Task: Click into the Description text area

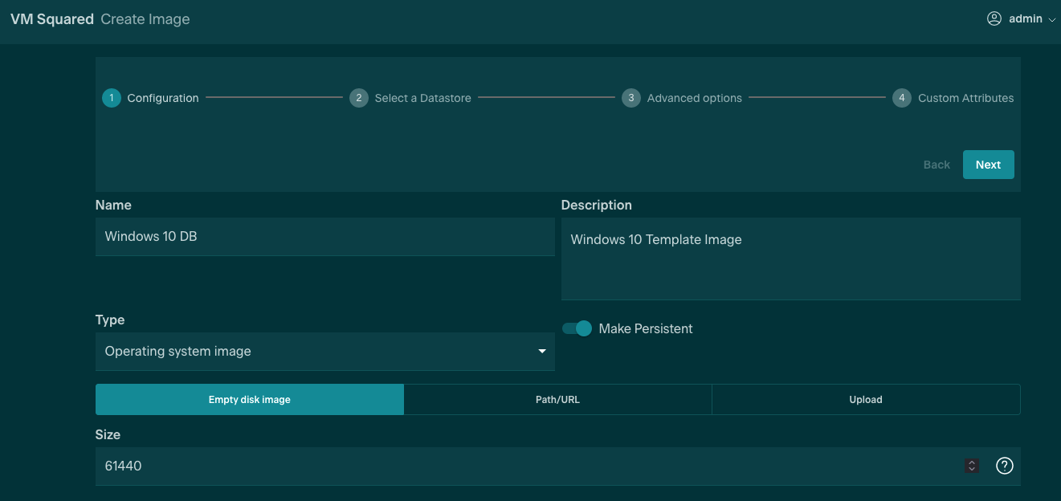Action: pos(790,259)
